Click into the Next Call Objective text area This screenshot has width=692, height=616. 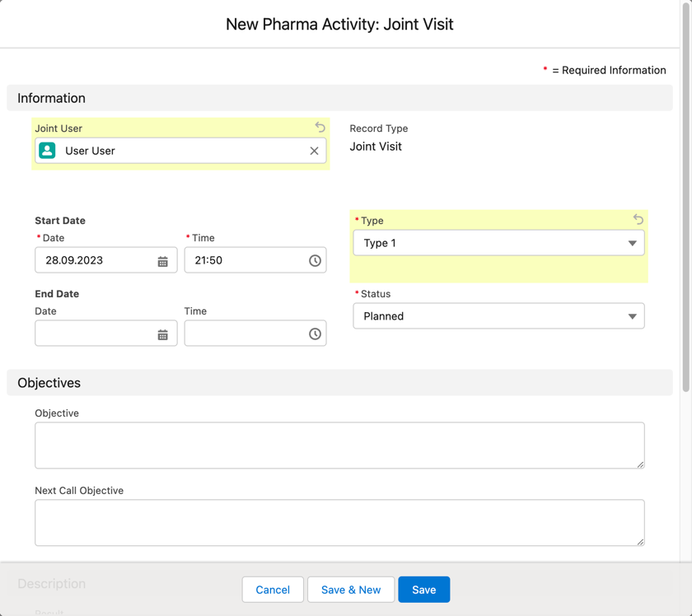(339, 523)
